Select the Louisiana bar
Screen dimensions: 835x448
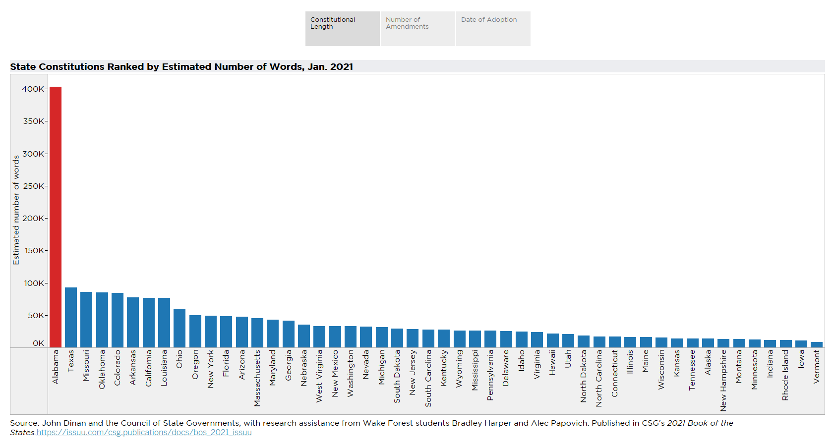(x=164, y=323)
